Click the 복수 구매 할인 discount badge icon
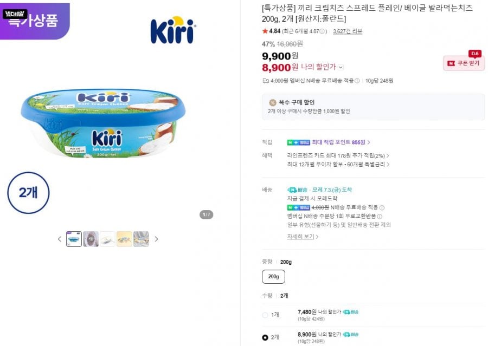Image resolution: width=488 pixels, height=346 pixels. point(273,102)
